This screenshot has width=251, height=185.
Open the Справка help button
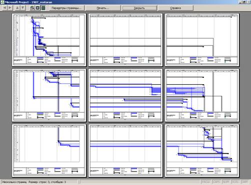(x=175, y=8)
